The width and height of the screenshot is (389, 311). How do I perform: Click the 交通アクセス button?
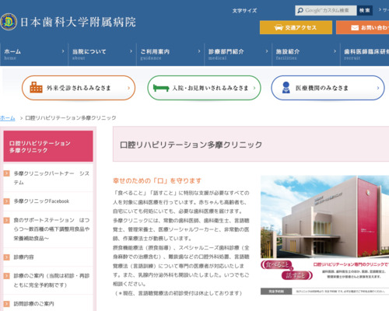coord(296,27)
